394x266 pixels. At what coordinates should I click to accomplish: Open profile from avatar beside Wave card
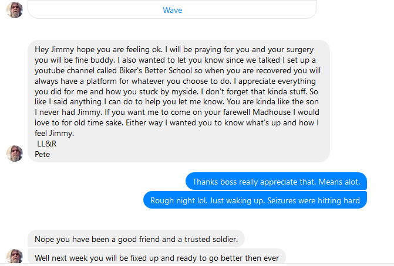pos(15,9)
